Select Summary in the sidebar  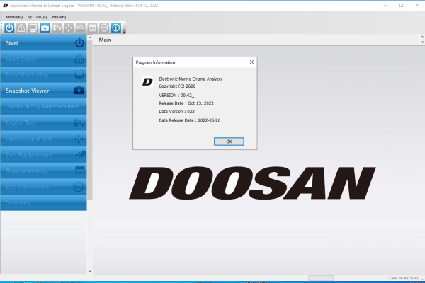[x=43, y=202]
